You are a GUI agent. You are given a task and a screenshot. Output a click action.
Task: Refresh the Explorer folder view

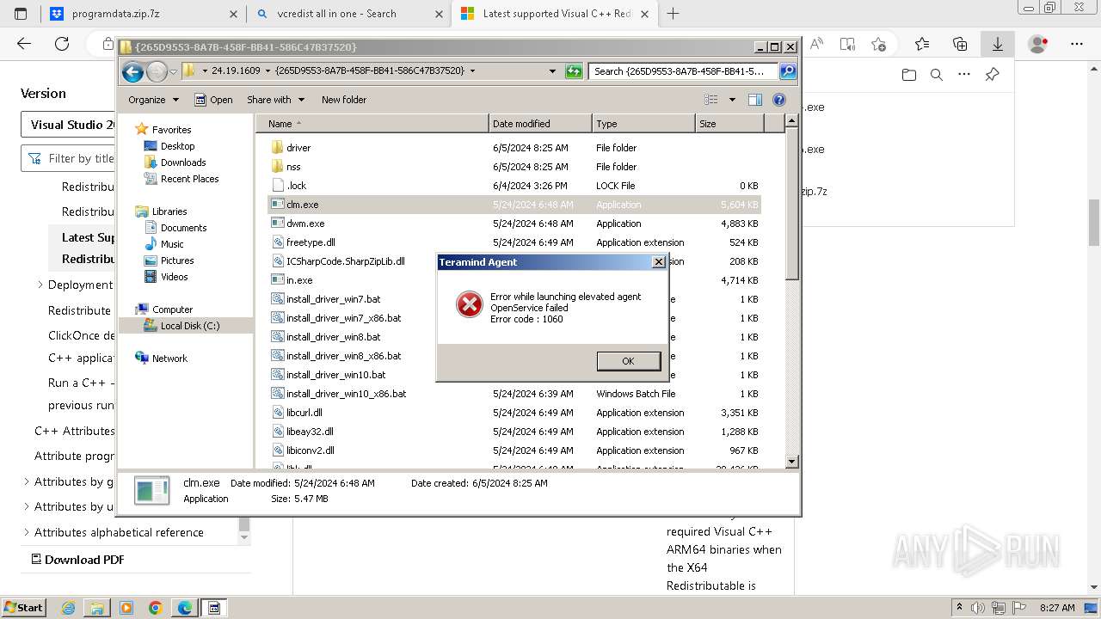click(574, 71)
